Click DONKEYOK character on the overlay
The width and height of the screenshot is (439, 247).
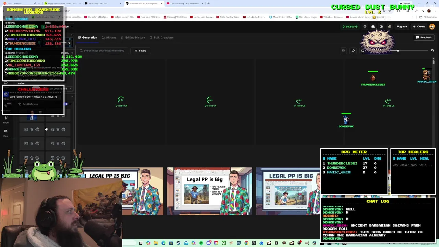(x=346, y=120)
